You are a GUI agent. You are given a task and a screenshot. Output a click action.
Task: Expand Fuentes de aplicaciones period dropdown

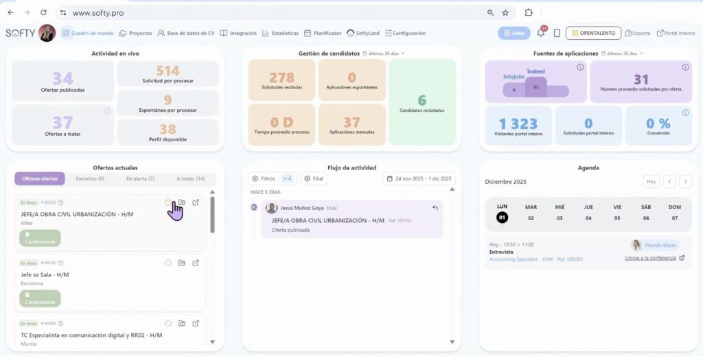click(622, 54)
